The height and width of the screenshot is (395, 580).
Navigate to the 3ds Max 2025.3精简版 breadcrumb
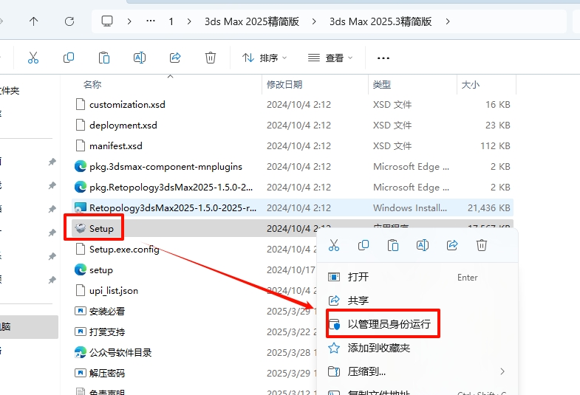click(x=381, y=21)
